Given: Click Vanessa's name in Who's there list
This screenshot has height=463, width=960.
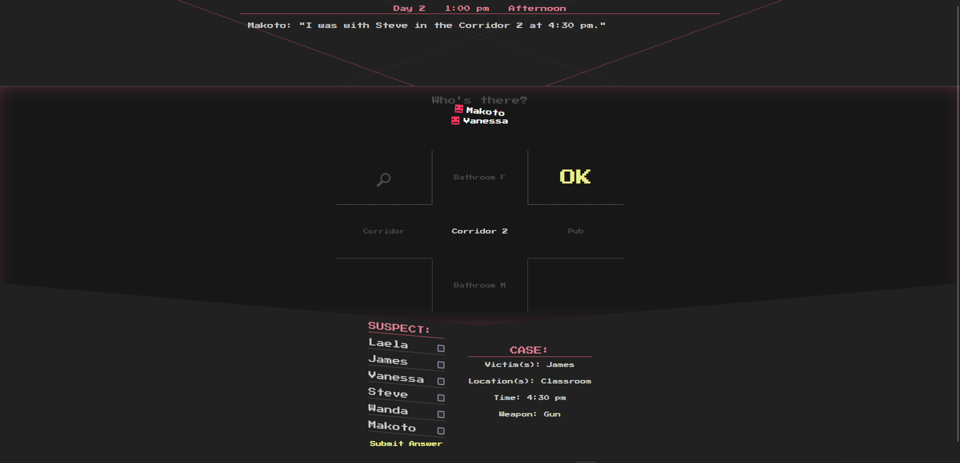Looking at the screenshot, I should [485, 121].
